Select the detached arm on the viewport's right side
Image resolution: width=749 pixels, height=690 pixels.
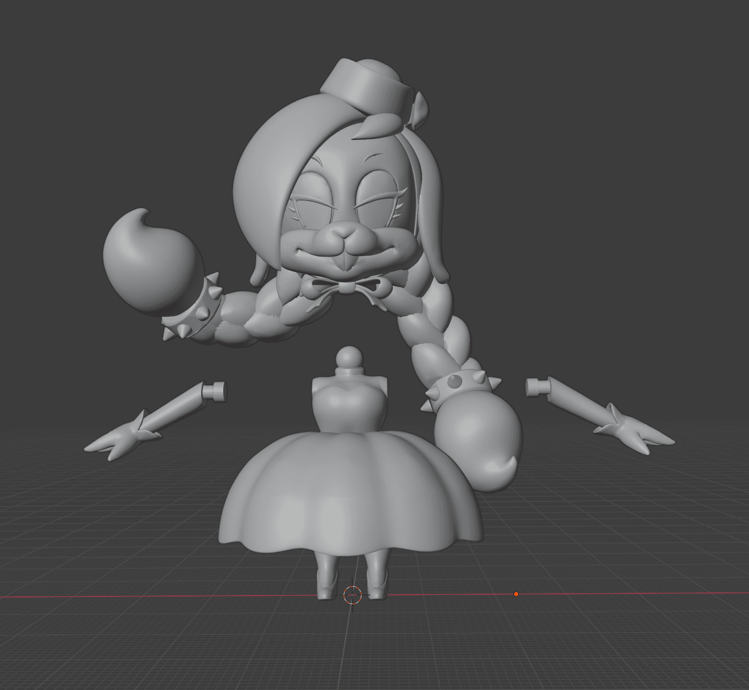click(600, 416)
